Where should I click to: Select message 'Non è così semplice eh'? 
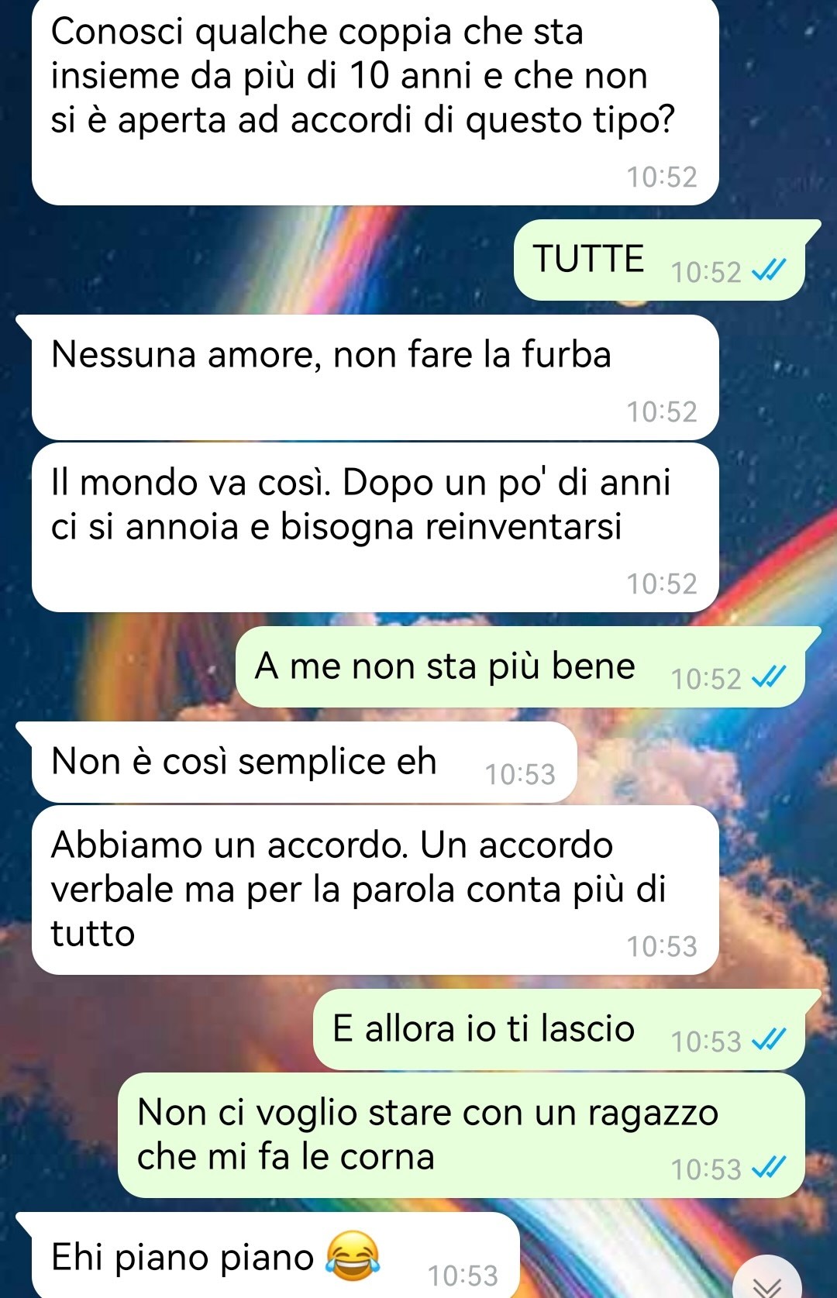(x=297, y=762)
